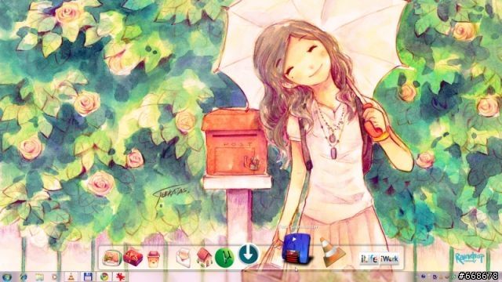
Task: Click the red house icon in the dock
Action: tap(205, 258)
